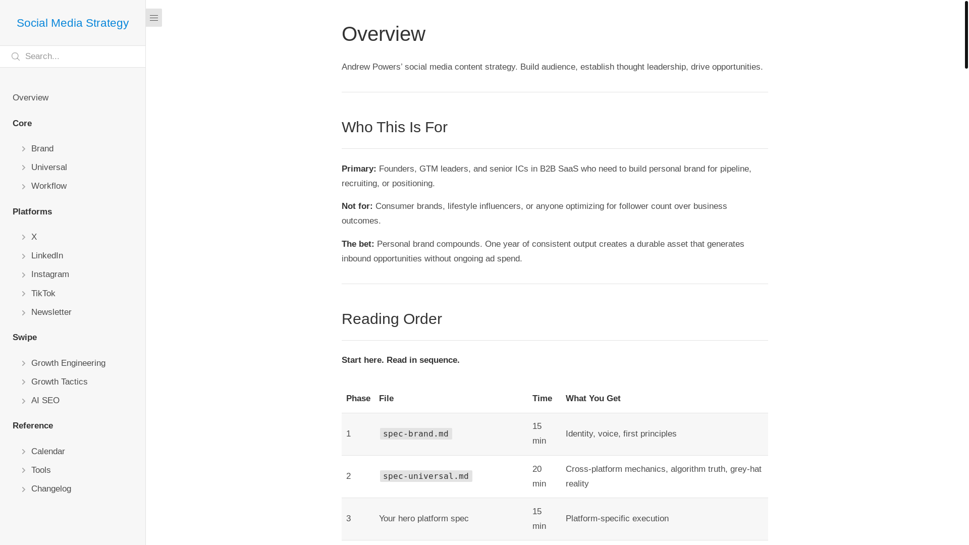Expand the Universal section arrow
Viewport: 969px width, 545px height.
tap(24, 168)
